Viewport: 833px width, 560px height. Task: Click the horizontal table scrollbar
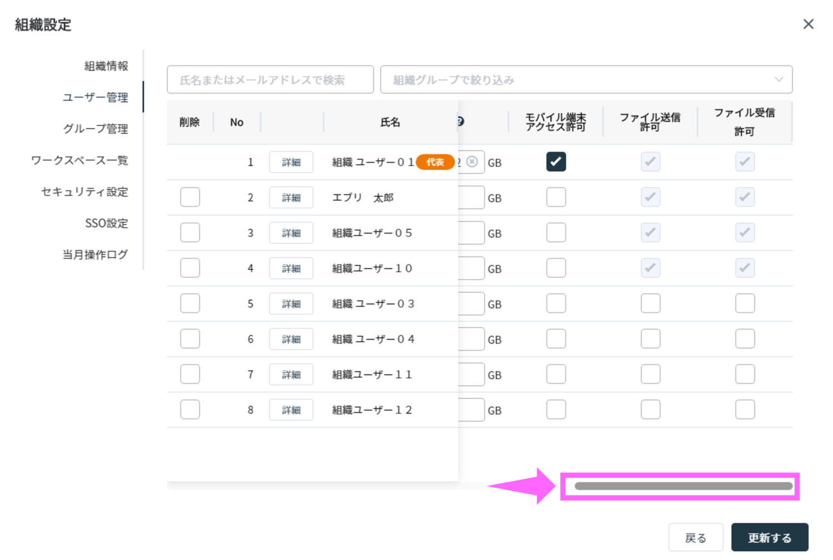point(684,486)
